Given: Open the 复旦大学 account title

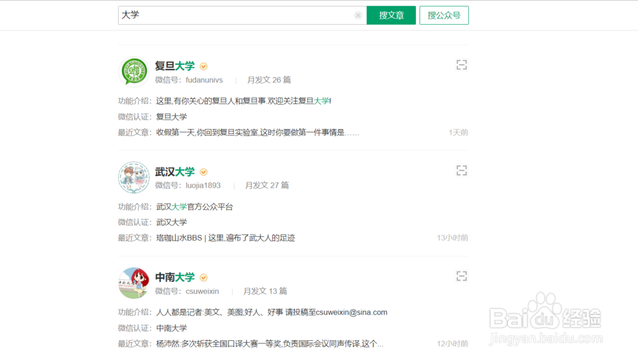Looking at the screenshot, I should [175, 66].
